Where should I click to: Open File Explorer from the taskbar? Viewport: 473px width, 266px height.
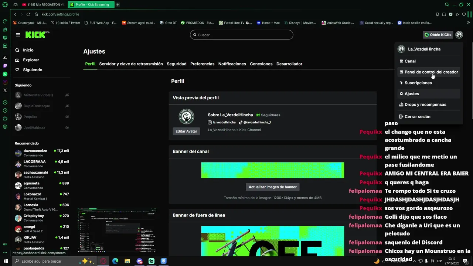[x=127, y=261]
